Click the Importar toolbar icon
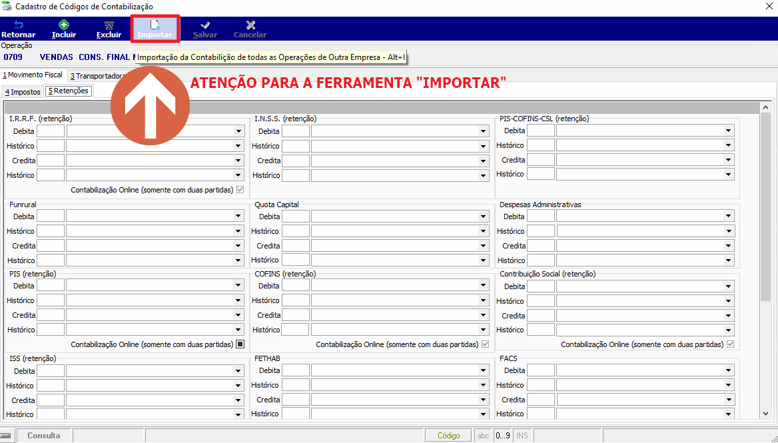This screenshot has width=778, height=443. [155, 25]
